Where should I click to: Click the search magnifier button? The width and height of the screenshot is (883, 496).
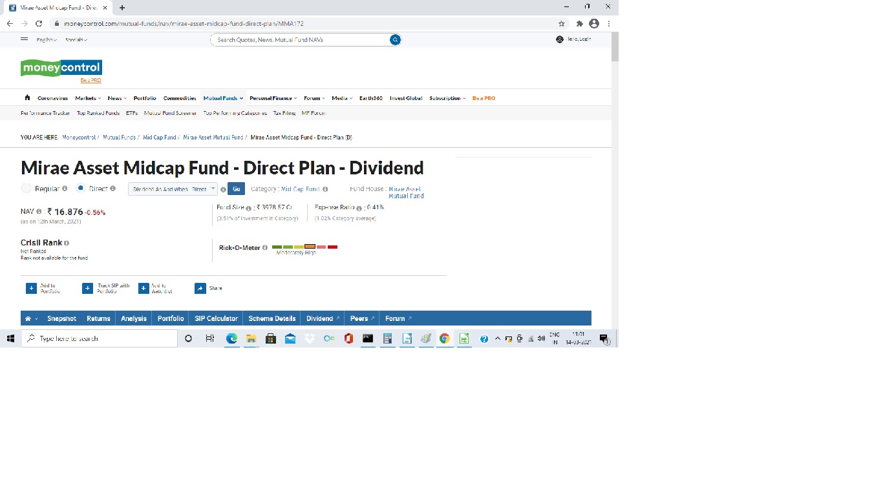point(395,39)
